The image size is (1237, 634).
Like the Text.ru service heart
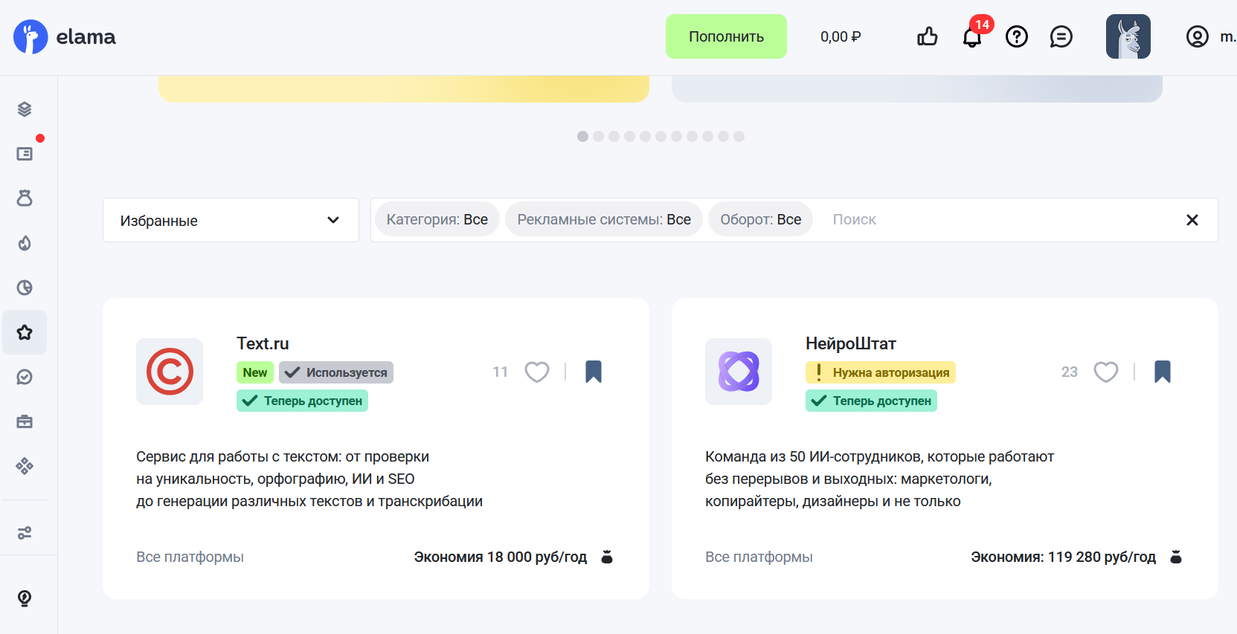pyautogui.click(x=536, y=372)
